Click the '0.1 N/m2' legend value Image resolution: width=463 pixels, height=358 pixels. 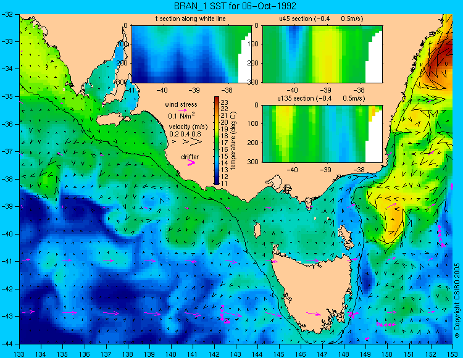(x=181, y=115)
